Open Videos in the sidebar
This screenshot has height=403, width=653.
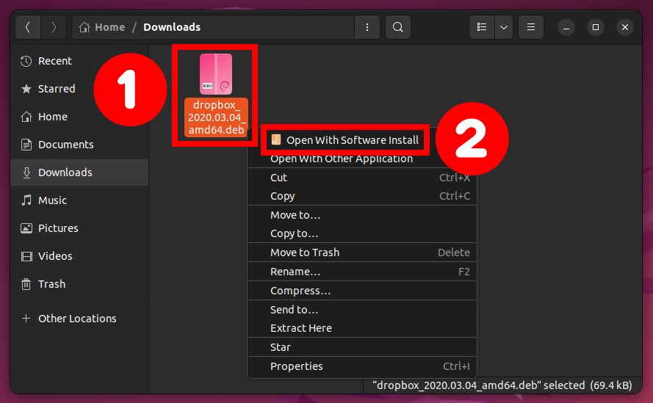pos(79,256)
